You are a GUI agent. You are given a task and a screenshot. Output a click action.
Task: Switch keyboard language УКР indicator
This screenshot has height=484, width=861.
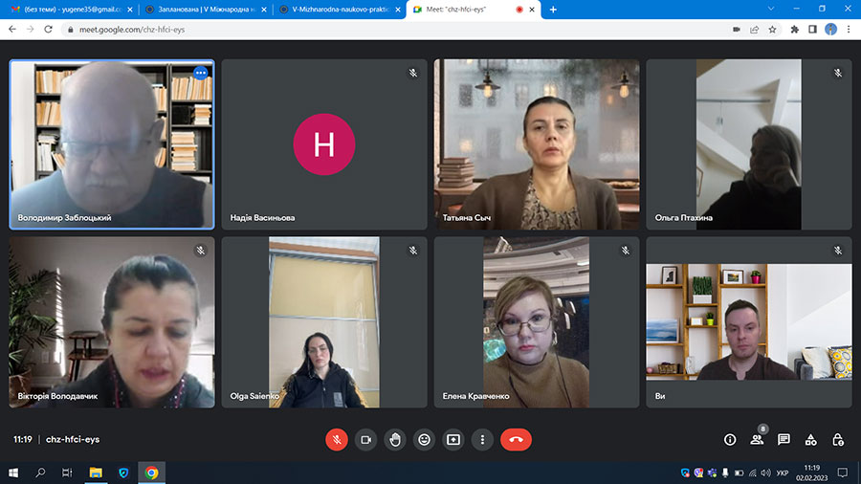click(x=783, y=473)
